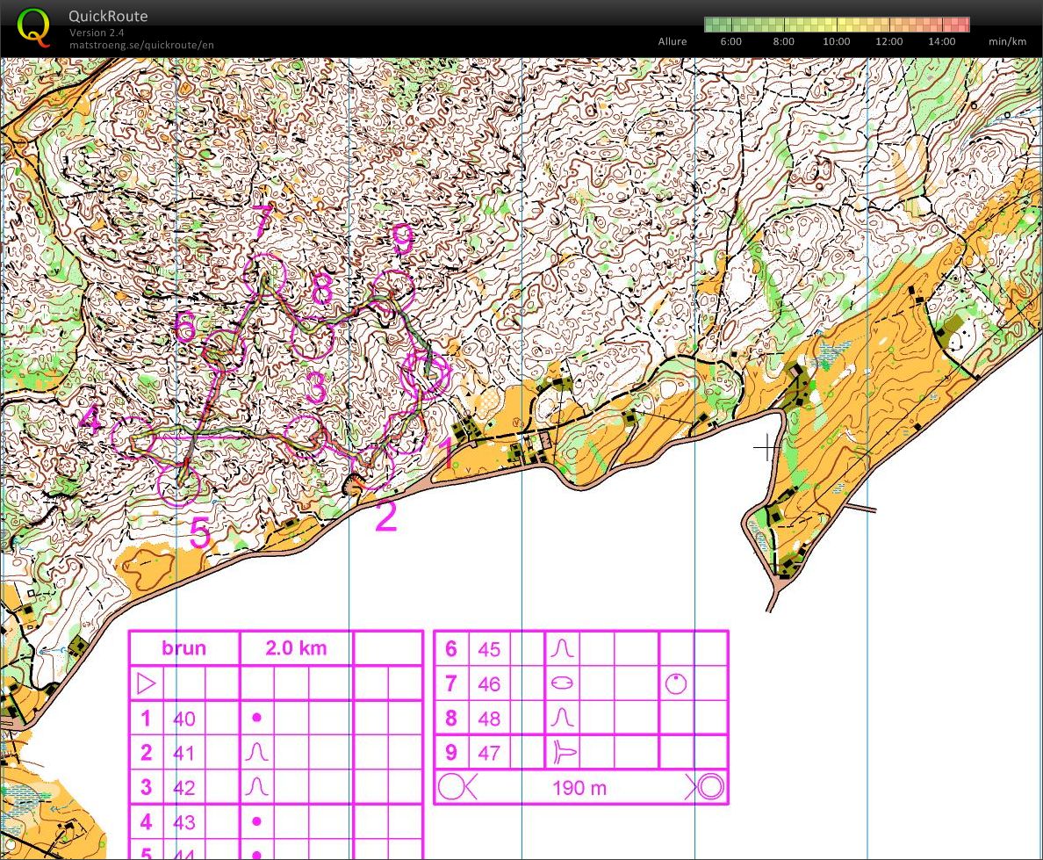Viewport: 1043px width, 860px height.
Task: Click the QuickRoute title text
Action: (108, 16)
